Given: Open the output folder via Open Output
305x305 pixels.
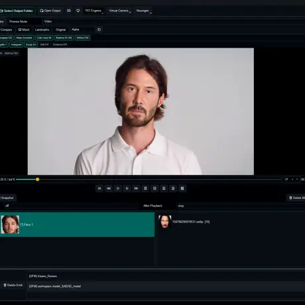Looking at the screenshot, I should tap(50, 11).
